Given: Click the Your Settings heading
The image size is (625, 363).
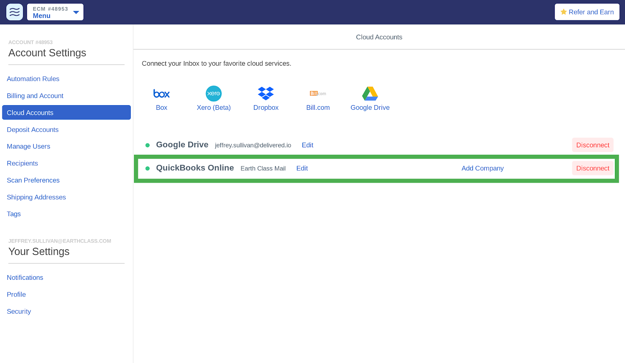Looking at the screenshot, I should pos(39,252).
